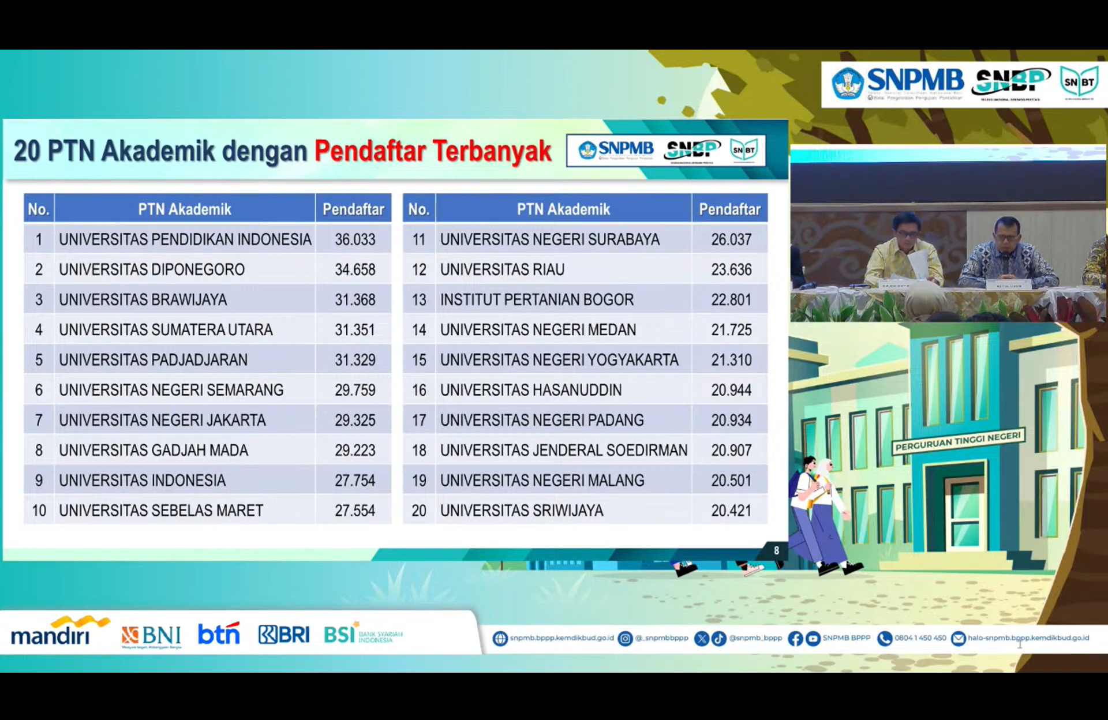Click the Facebook icon in footer
Image resolution: width=1108 pixels, height=720 pixels.
(795, 639)
